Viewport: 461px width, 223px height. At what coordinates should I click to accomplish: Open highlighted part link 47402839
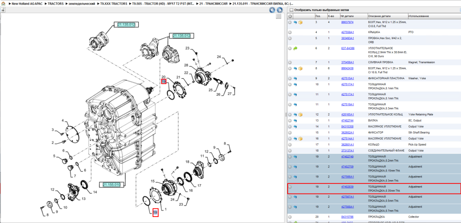point(347,187)
